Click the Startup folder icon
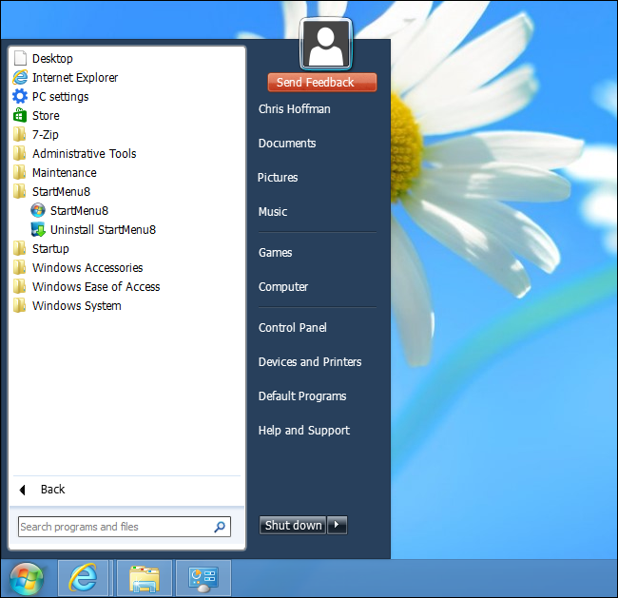The width and height of the screenshot is (618, 598). 20,248
